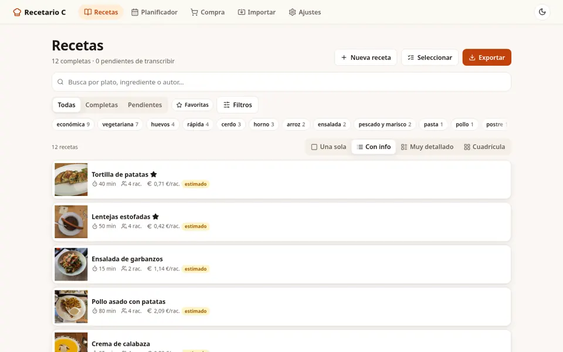The height and width of the screenshot is (352, 563).
Task: Click the servings icon on Lentejas estofadas
Action: (x=124, y=226)
